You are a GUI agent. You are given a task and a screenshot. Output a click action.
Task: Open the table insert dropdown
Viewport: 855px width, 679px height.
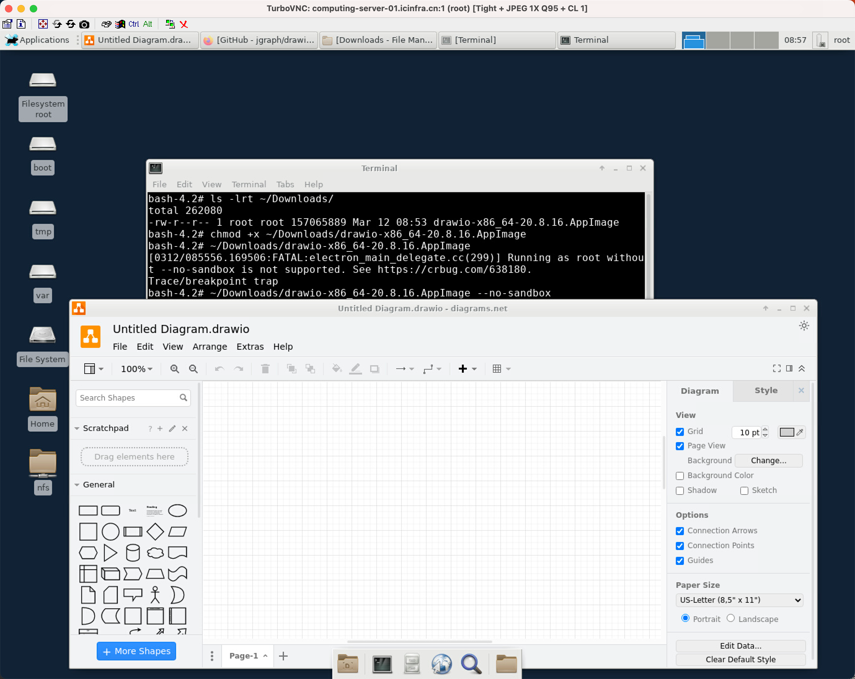tap(501, 369)
